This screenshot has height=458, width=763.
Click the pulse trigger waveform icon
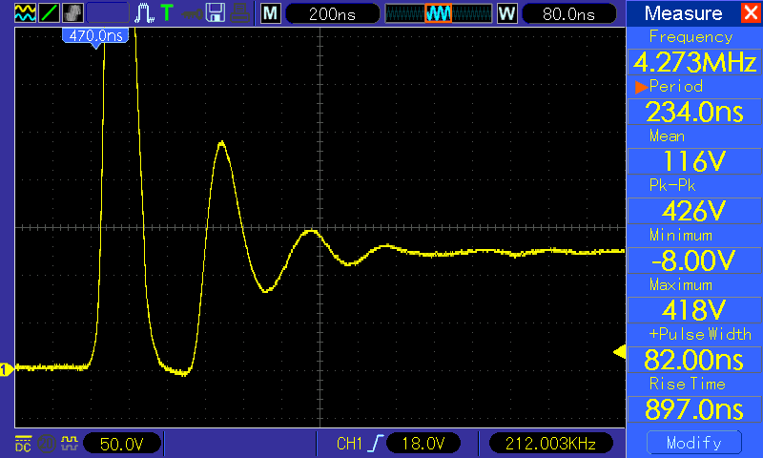pos(144,13)
